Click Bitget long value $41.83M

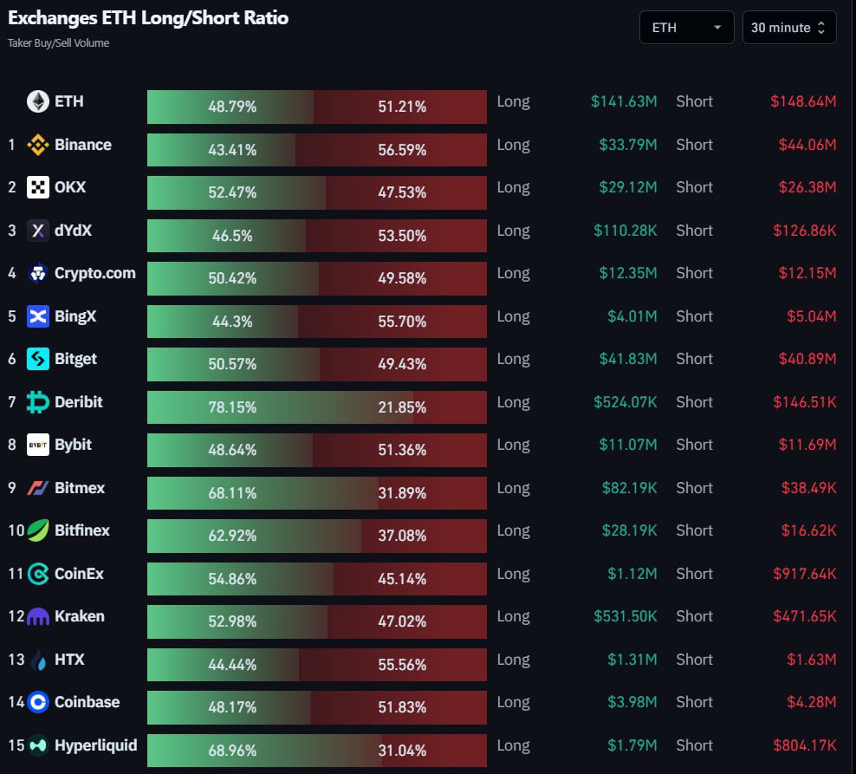tap(628, 359)
